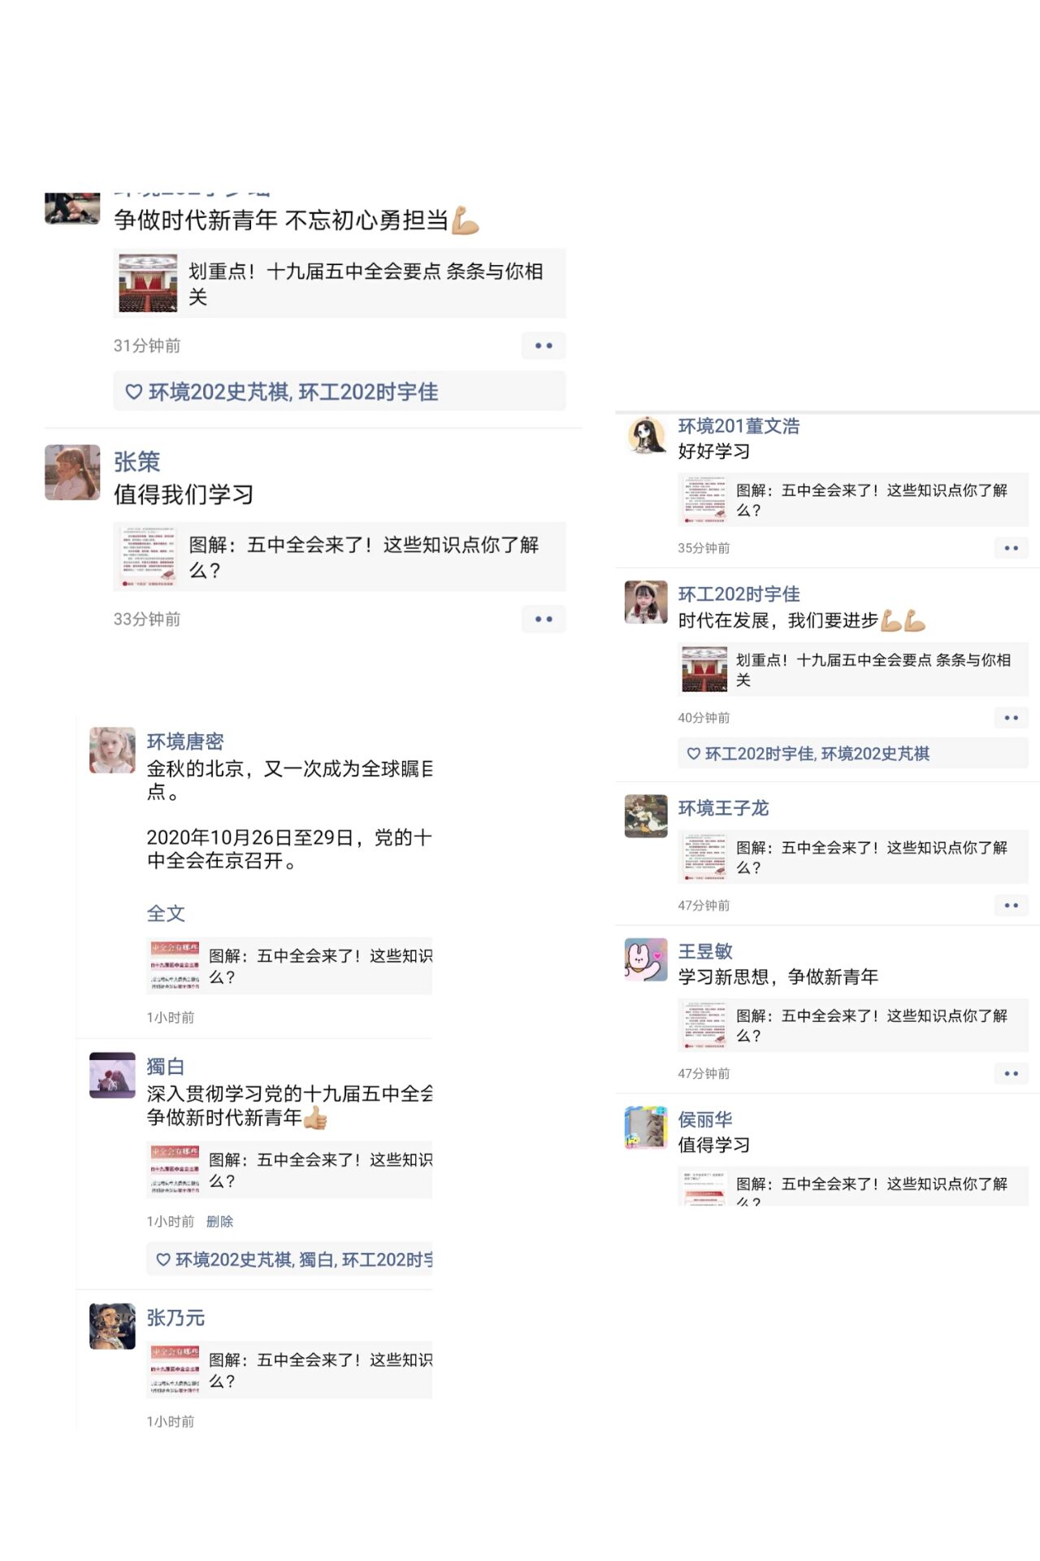The width and height of the screenshot is (1040, 1561).
Task: Open article shared by 张策
Action: [340, 557]
